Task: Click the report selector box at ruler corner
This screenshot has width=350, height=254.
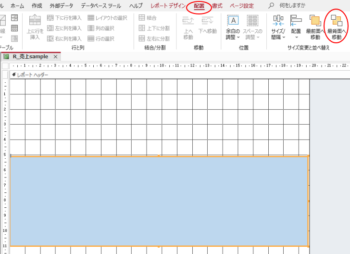Action: [5, 66]
